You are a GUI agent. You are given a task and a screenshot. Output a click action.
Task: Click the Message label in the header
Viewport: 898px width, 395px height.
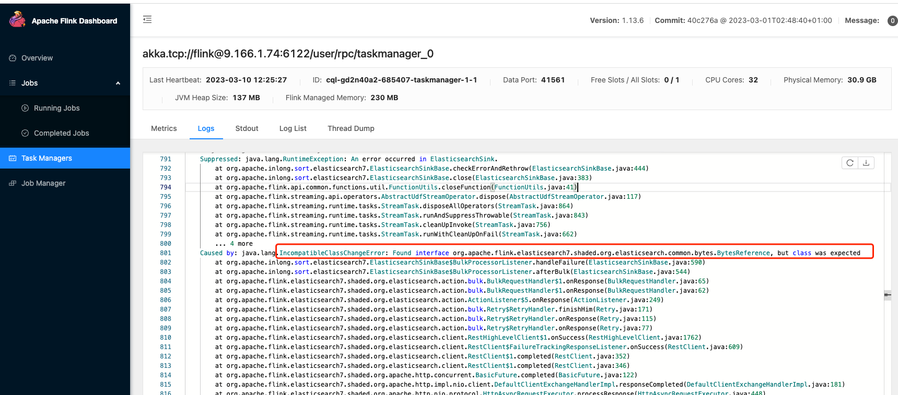(862, 20)
